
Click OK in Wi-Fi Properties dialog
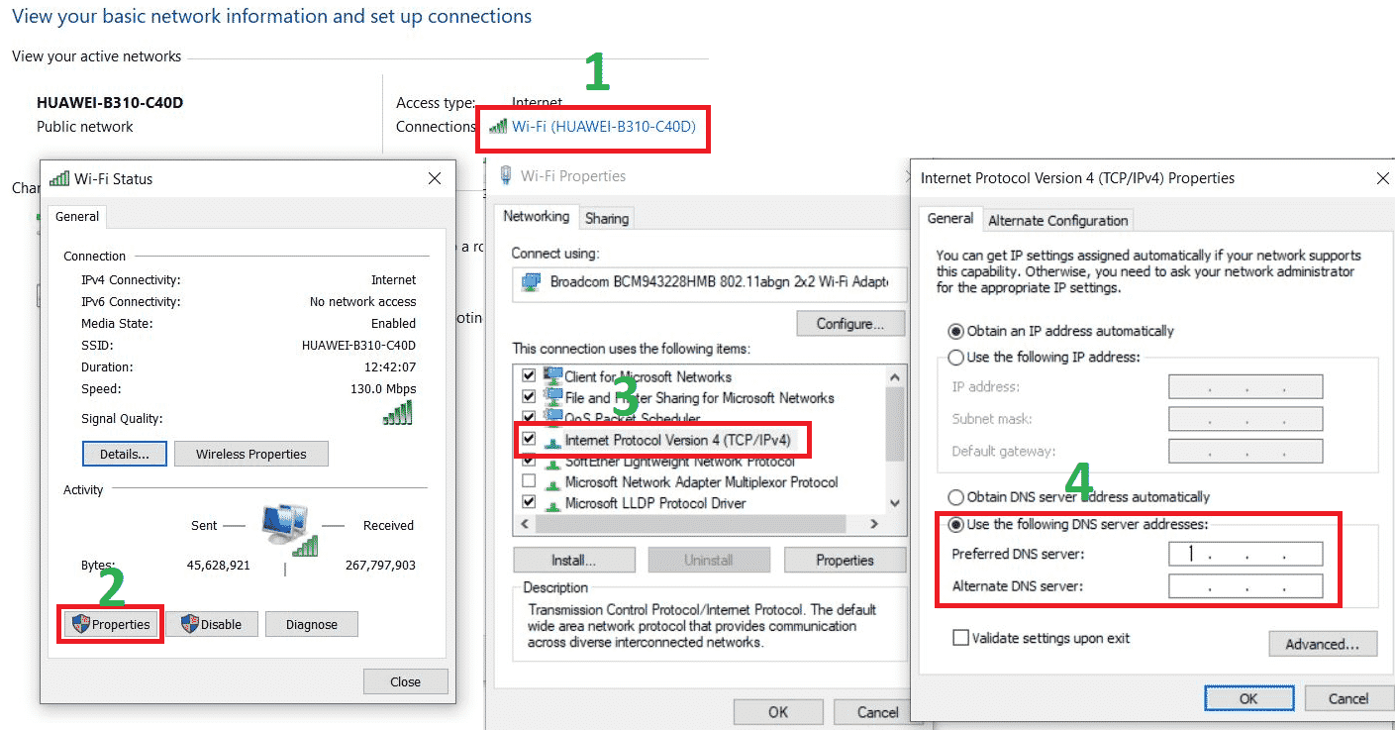point(778,712)
